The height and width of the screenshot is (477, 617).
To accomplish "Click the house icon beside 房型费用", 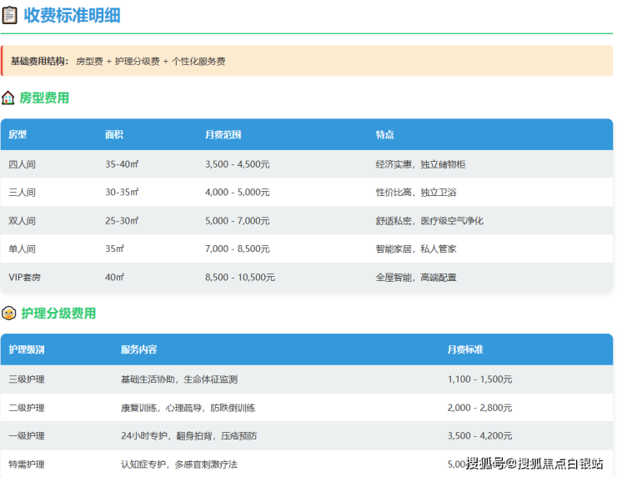I will coord(8,98).
